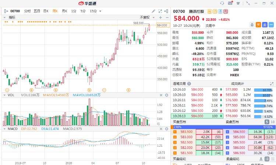Open the chart drawing pencil tool
This screenshot has width=276, height=165.
(153, 11)
